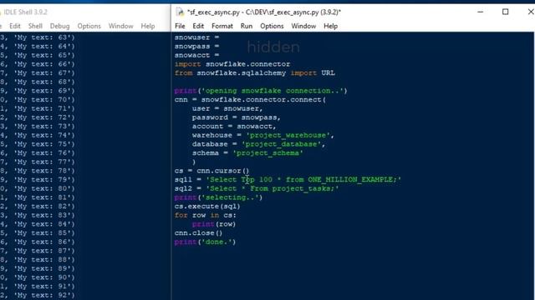The width and height of the screenshot is (535, 300).
Task: Click the 'project_database' string
Action: coord(281,144)
